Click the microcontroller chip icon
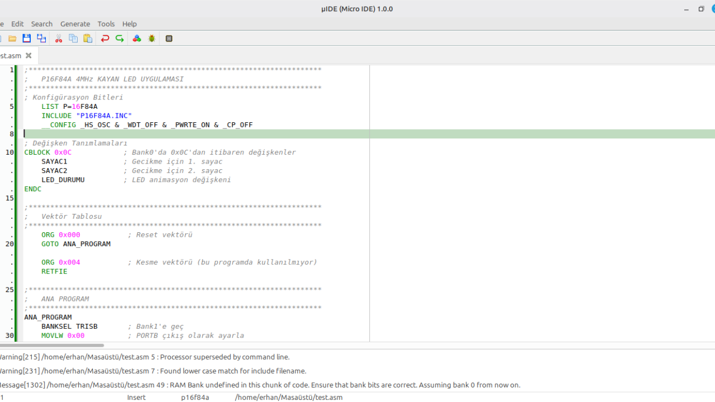 (169, 39)
